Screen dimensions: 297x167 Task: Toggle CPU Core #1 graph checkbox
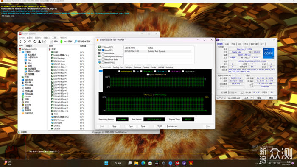[141, 72]
